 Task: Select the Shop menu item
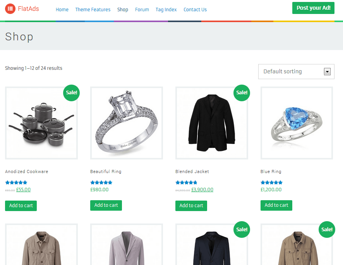[x=123, y=10]
